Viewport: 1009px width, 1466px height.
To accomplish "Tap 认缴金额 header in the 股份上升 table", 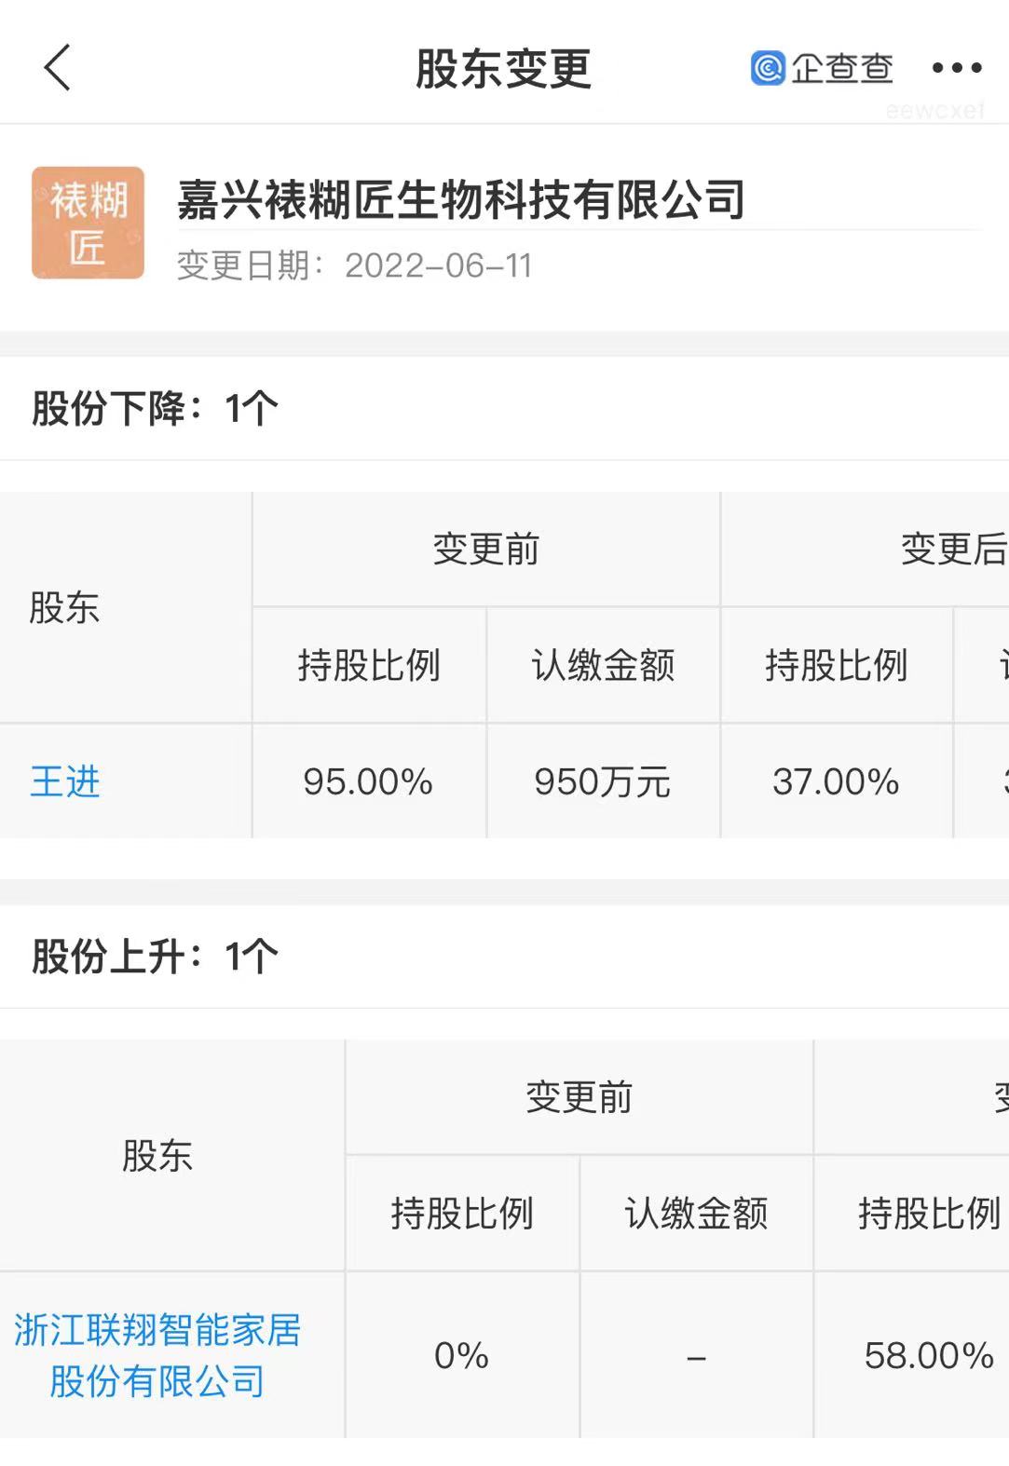I will pyautogui.click(x=696, y=1214).
